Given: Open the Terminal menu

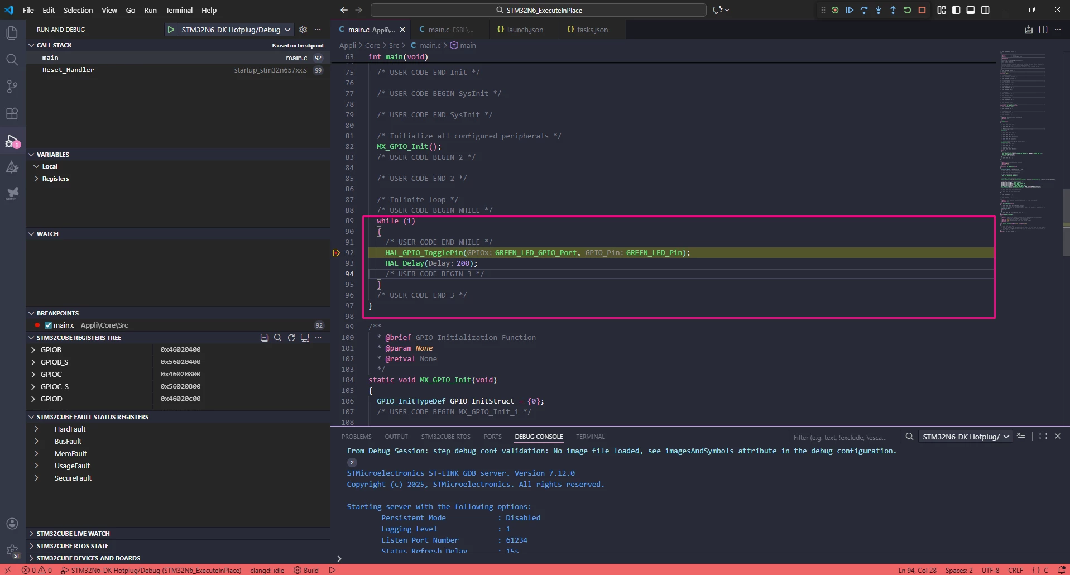Looking at the screenshot, I should click(x=179, y=10).
